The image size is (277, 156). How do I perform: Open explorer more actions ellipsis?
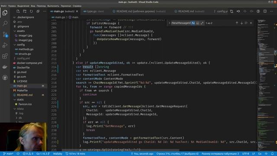45,11
